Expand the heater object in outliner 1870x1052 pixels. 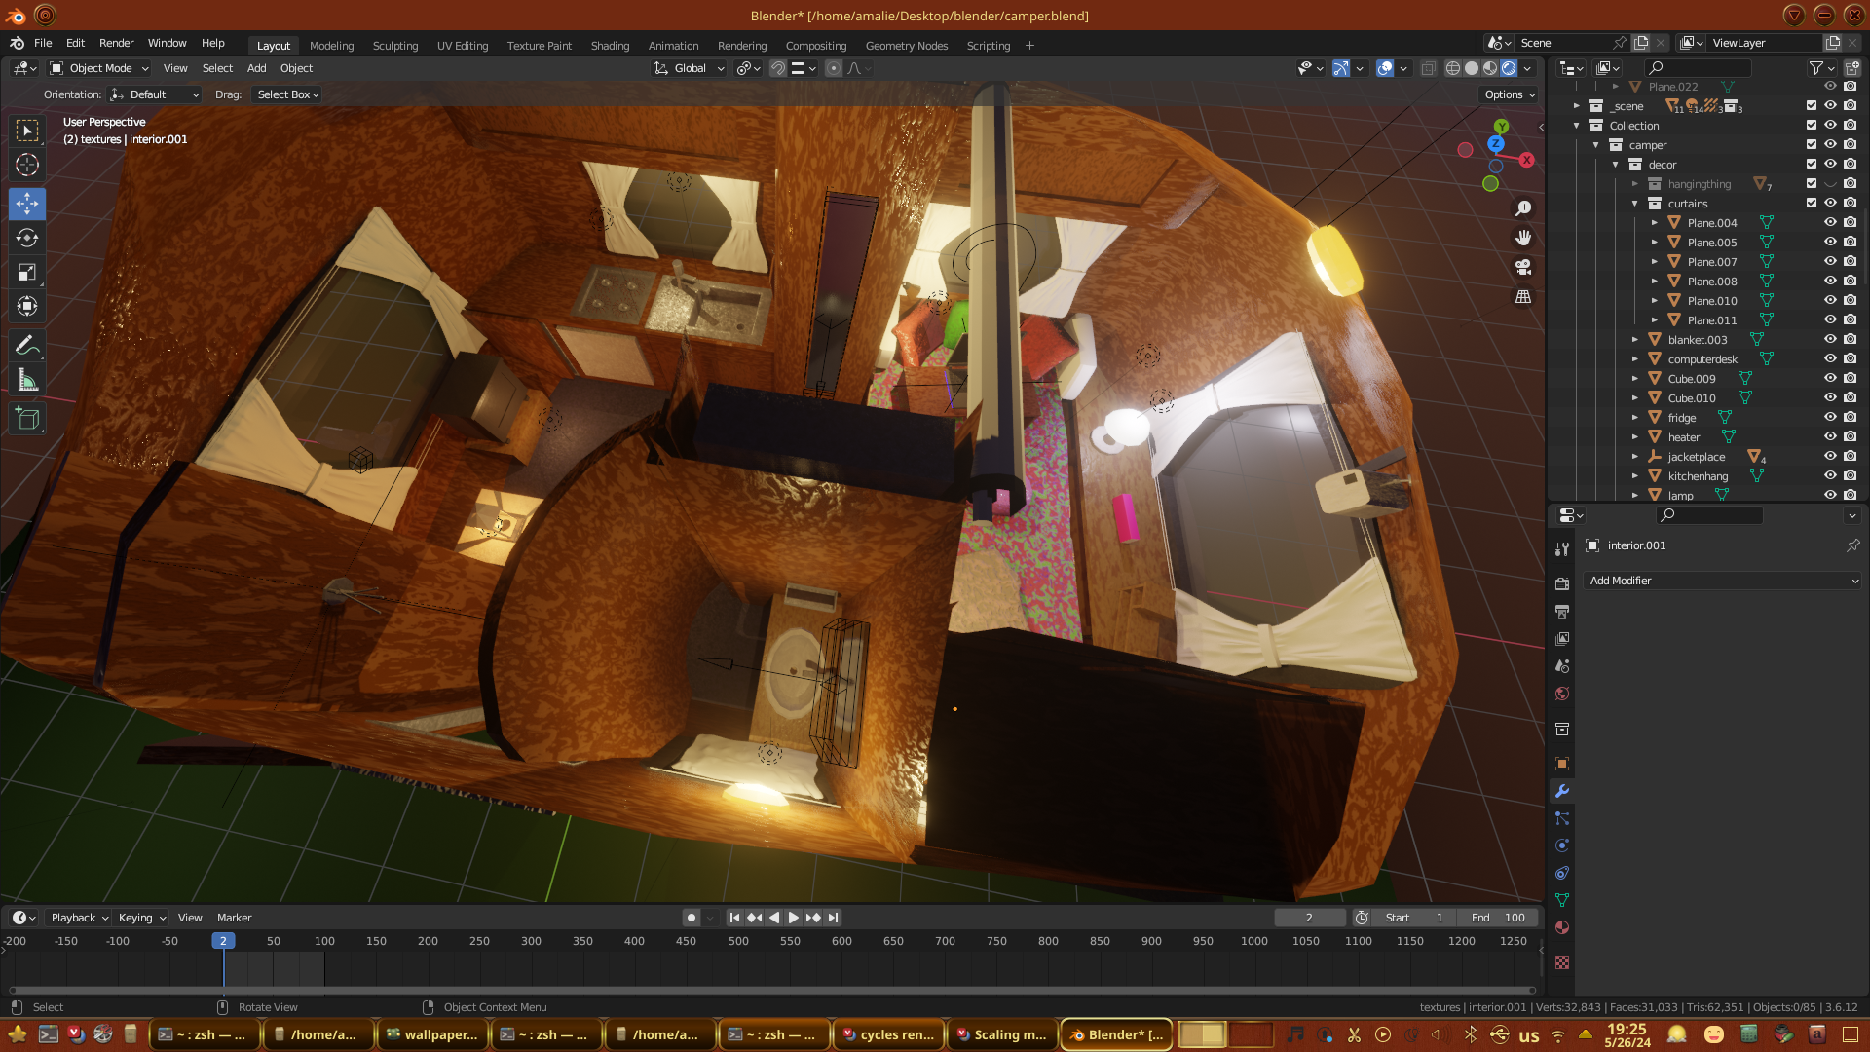point(1635,437)
